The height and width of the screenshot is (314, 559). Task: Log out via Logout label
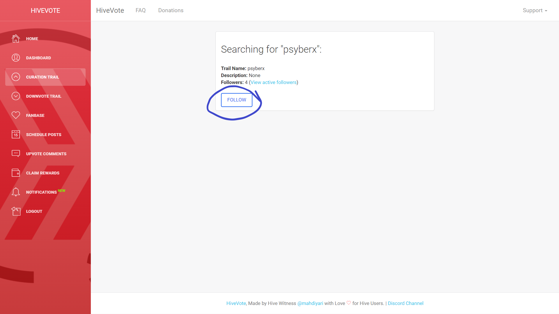(x=34, y=211)
